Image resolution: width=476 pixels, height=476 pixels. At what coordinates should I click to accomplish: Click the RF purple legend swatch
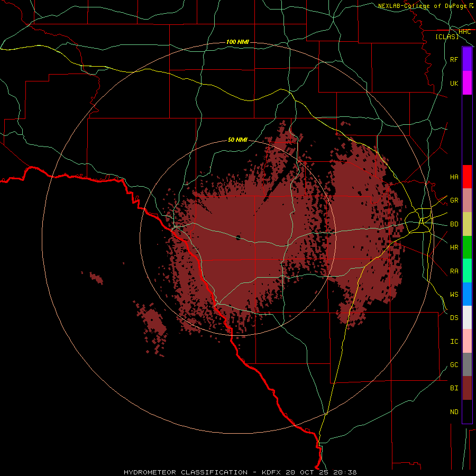[467, 59]
